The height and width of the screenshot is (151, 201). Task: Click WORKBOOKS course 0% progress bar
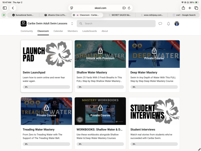coord(100,144)
